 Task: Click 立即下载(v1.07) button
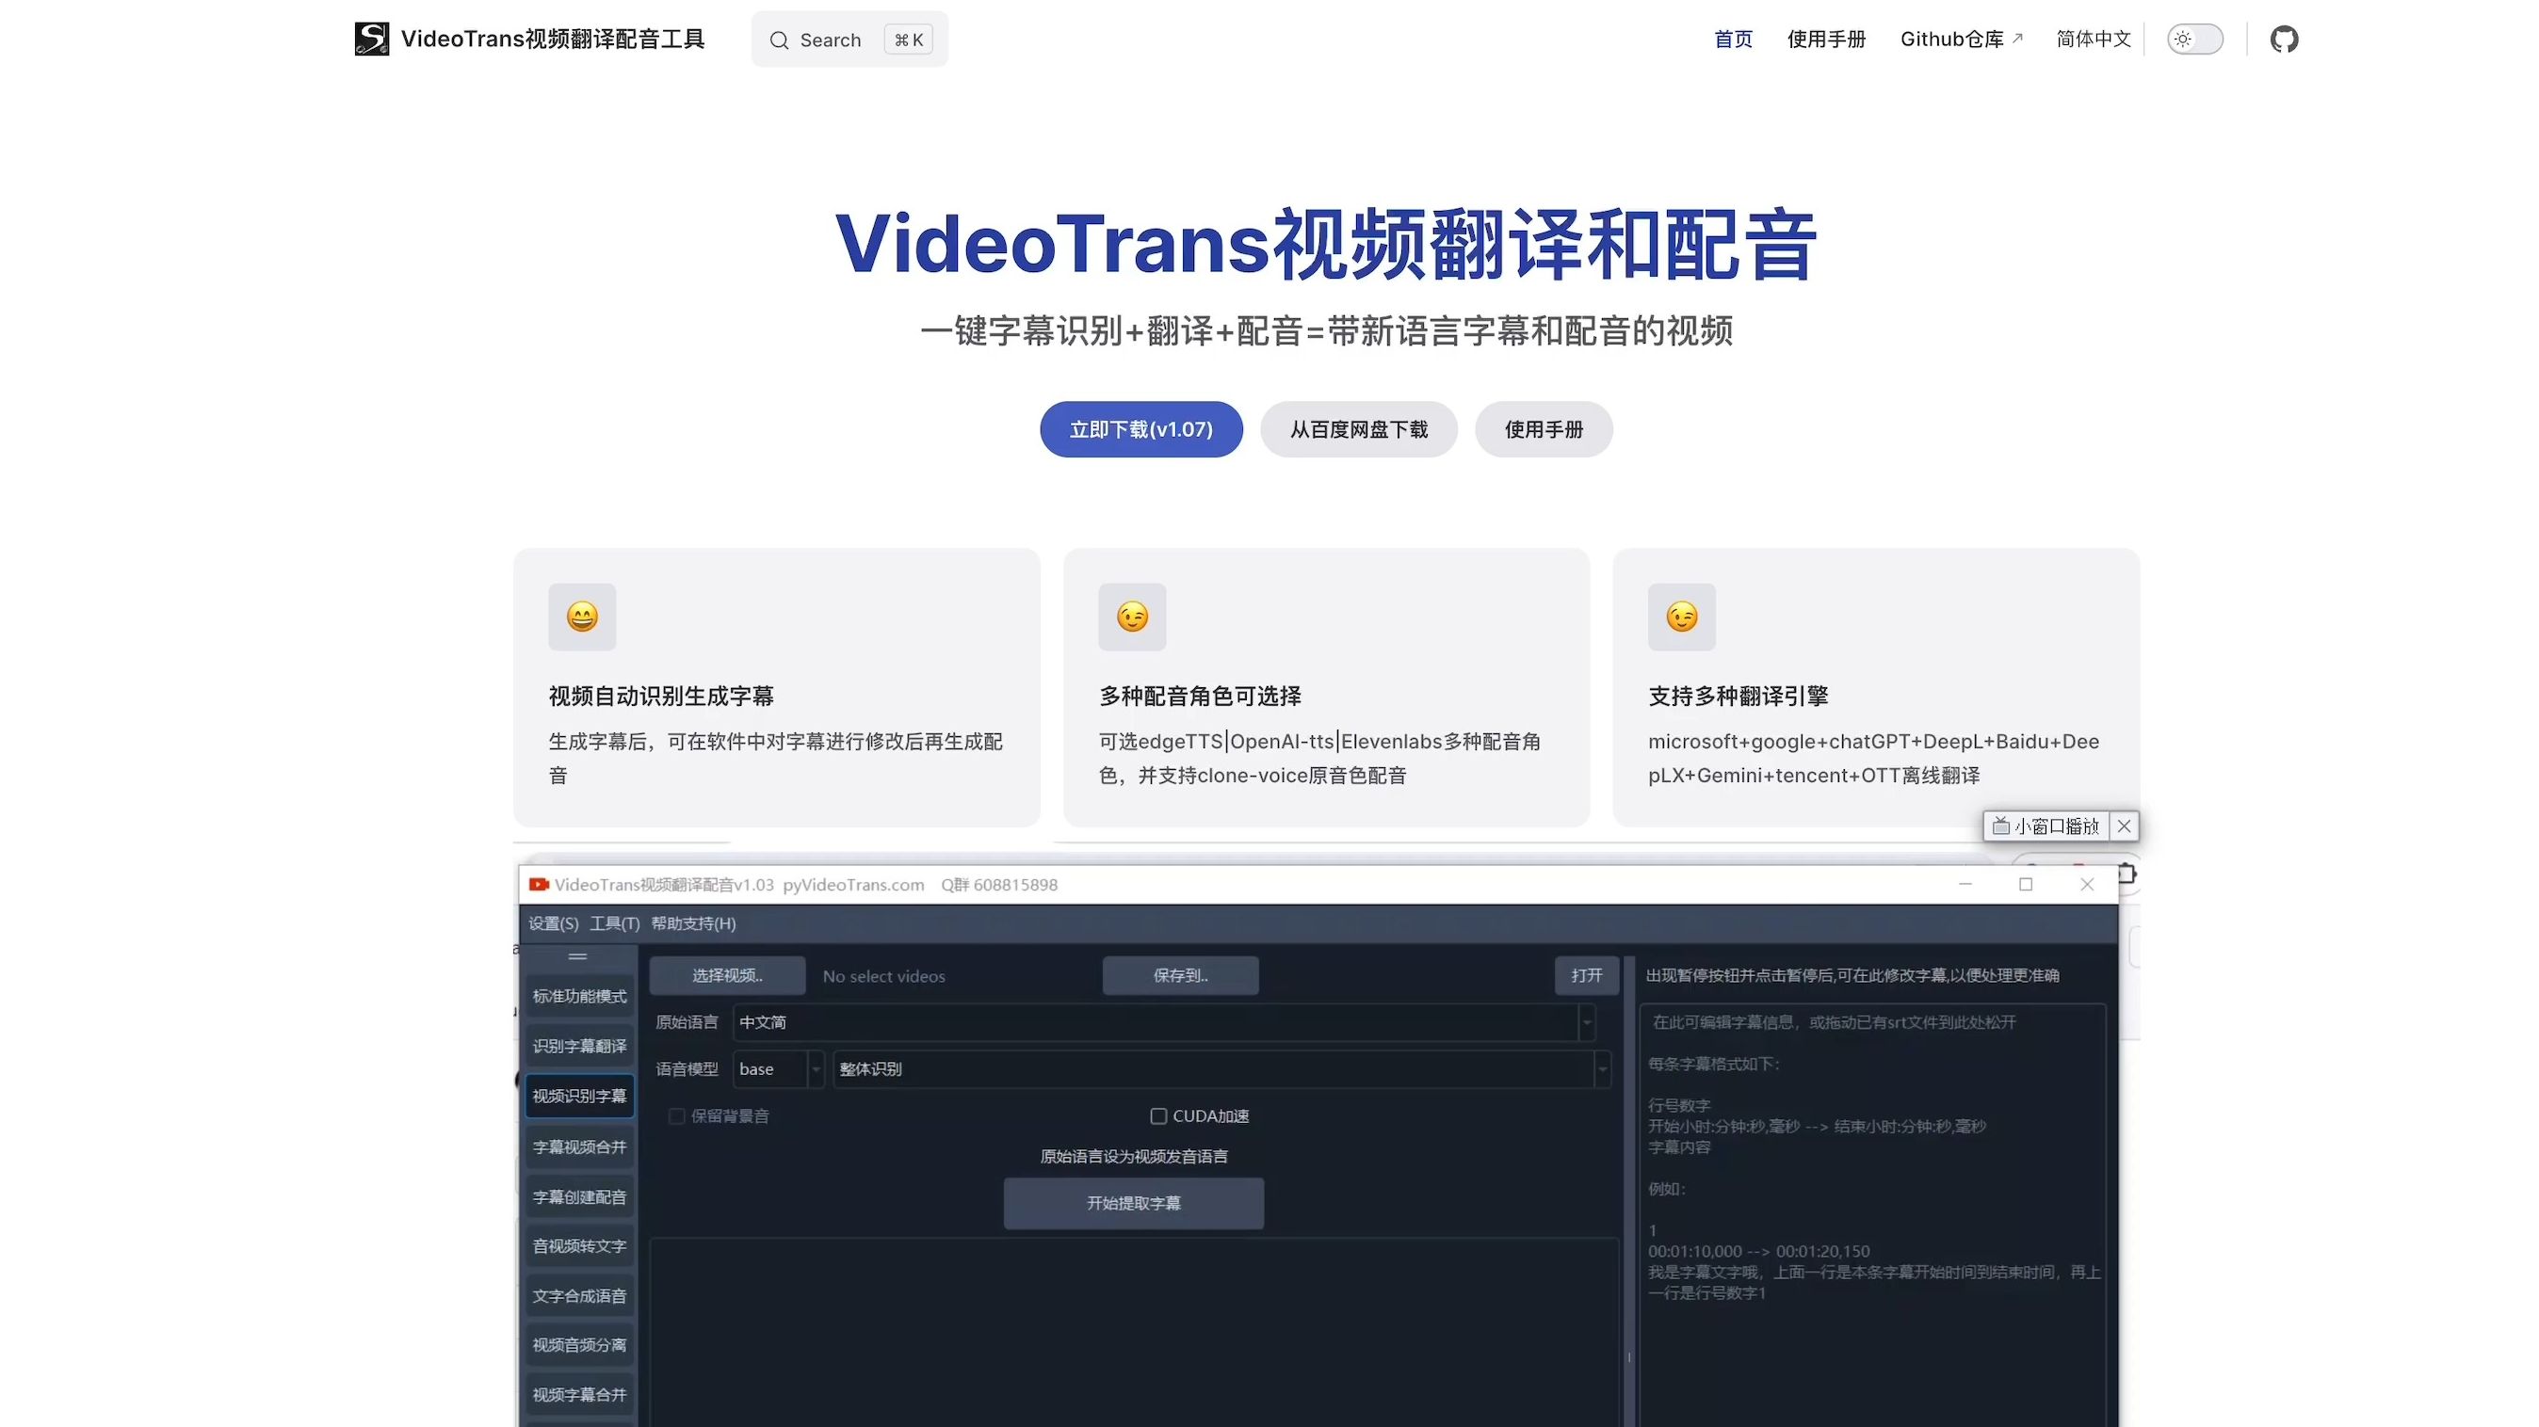pyautogui.click(x=1140, y=429)
